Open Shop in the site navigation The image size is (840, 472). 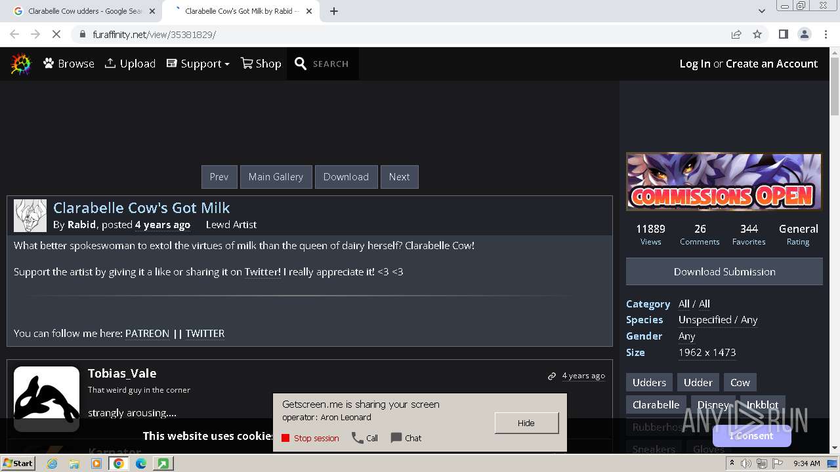tap(261, 64)
